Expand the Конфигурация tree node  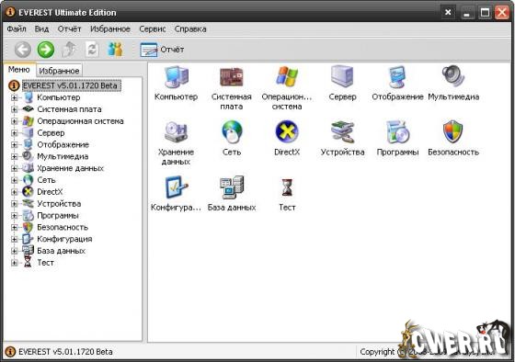click(14, 239)
